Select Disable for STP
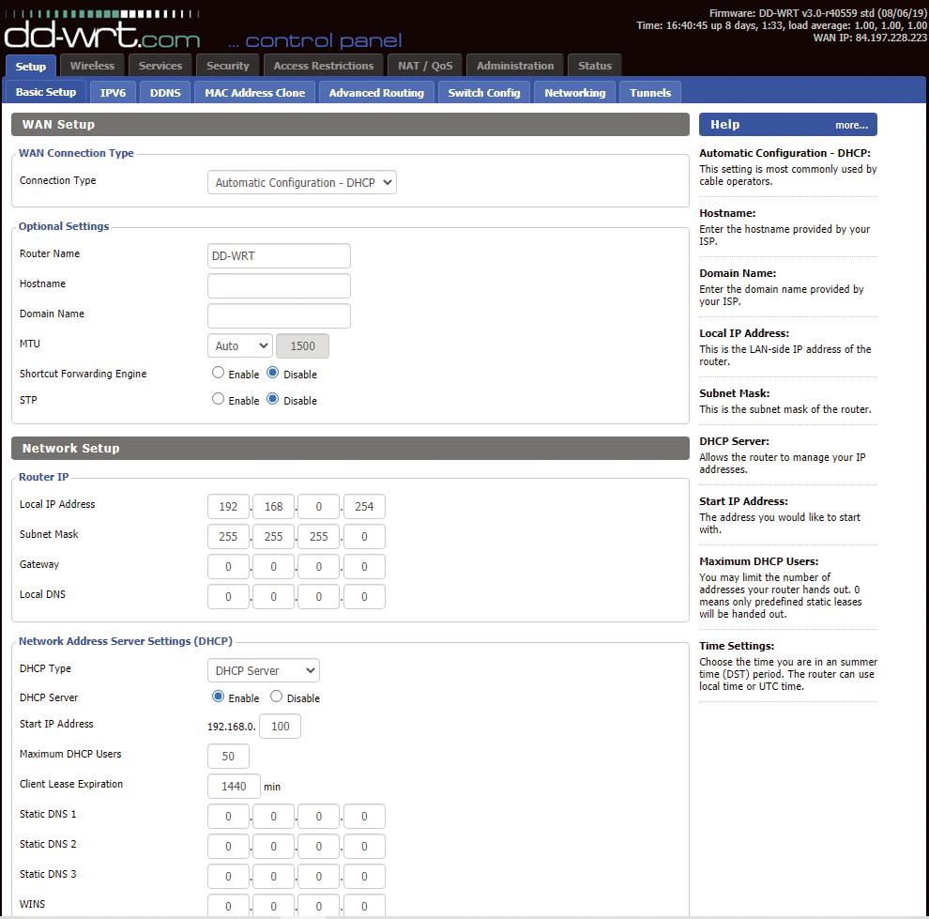 [272, 399]
